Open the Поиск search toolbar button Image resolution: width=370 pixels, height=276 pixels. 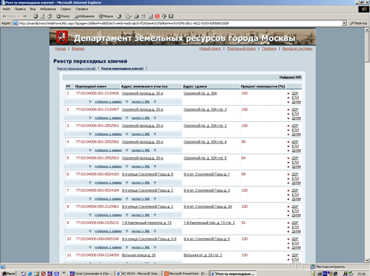63,16
